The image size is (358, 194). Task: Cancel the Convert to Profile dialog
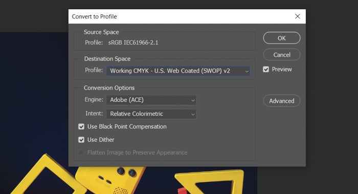[x=281, y=55]
